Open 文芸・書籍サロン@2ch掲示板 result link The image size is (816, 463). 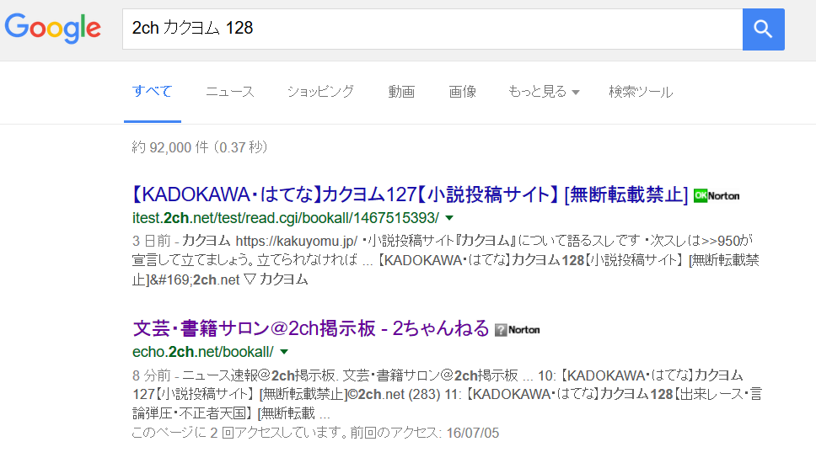(x=311, y=328)
